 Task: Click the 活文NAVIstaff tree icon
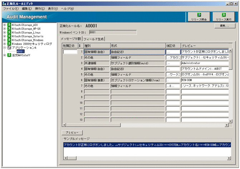(9, 55)
